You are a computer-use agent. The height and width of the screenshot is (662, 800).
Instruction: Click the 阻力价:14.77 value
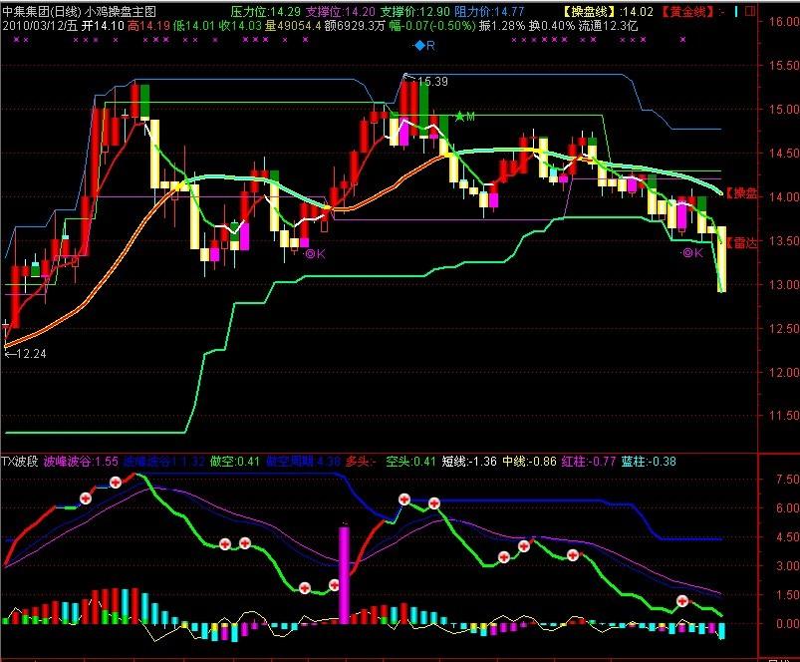click(x=489, y=11)
